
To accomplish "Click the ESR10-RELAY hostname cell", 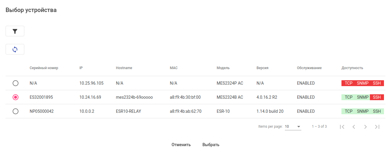I will pos(128,111).
